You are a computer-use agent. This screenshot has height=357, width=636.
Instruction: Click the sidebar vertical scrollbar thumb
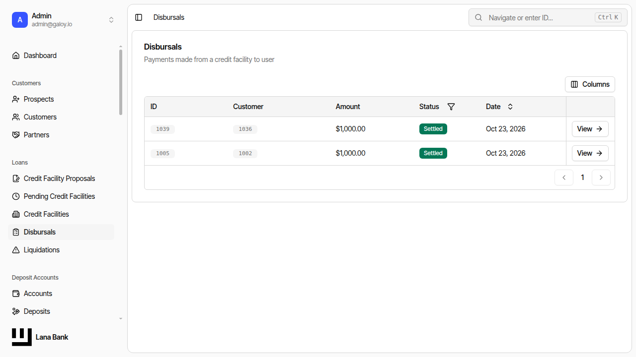point(120,82)
